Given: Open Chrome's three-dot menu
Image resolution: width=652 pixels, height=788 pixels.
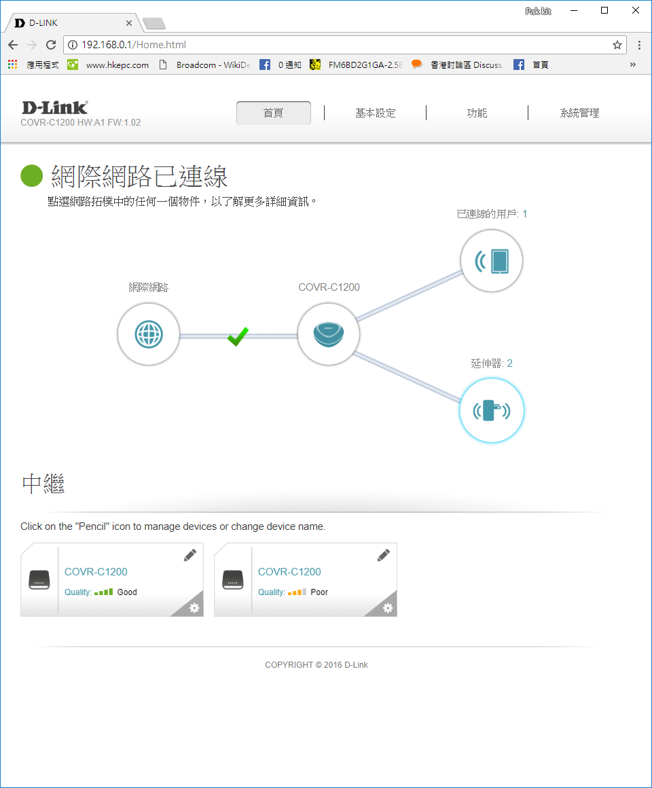Looking at the screenshot, I should (x=639, y=45).
